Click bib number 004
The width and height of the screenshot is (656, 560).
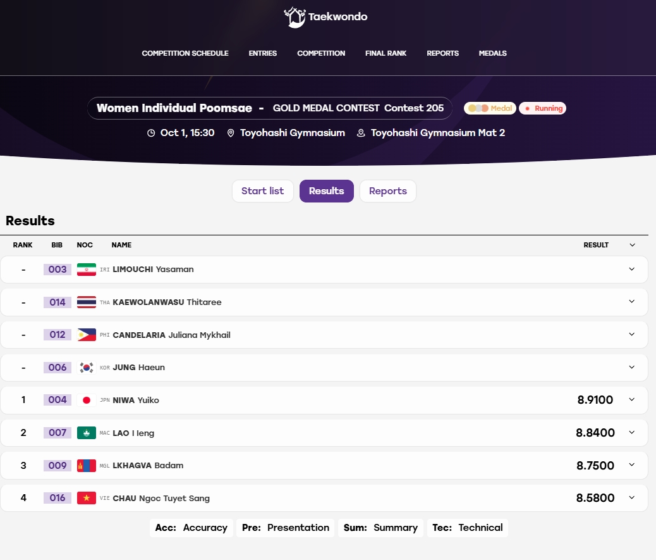click(x=58, y=400)
